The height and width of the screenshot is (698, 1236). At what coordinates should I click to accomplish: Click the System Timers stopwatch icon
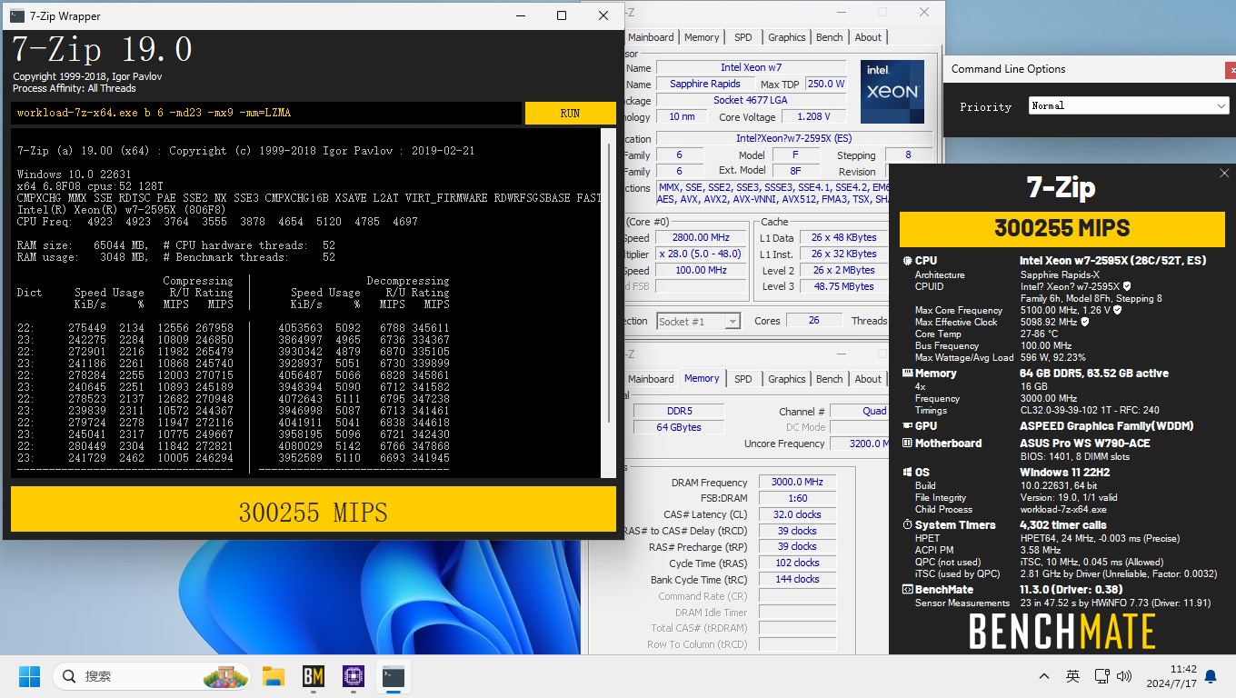pos(907,525)
